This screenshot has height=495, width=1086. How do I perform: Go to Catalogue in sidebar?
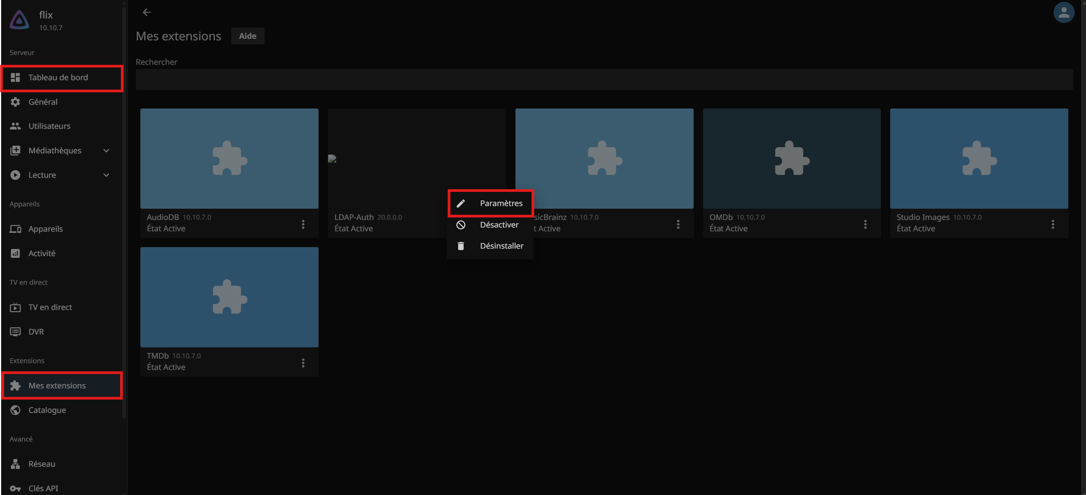47,410
